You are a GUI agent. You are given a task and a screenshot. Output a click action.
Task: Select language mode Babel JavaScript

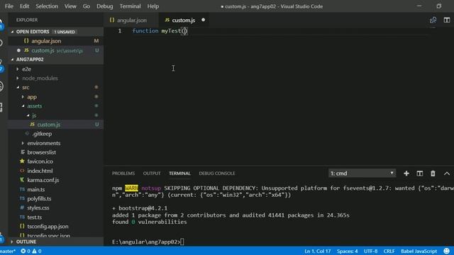pos(419,251)
